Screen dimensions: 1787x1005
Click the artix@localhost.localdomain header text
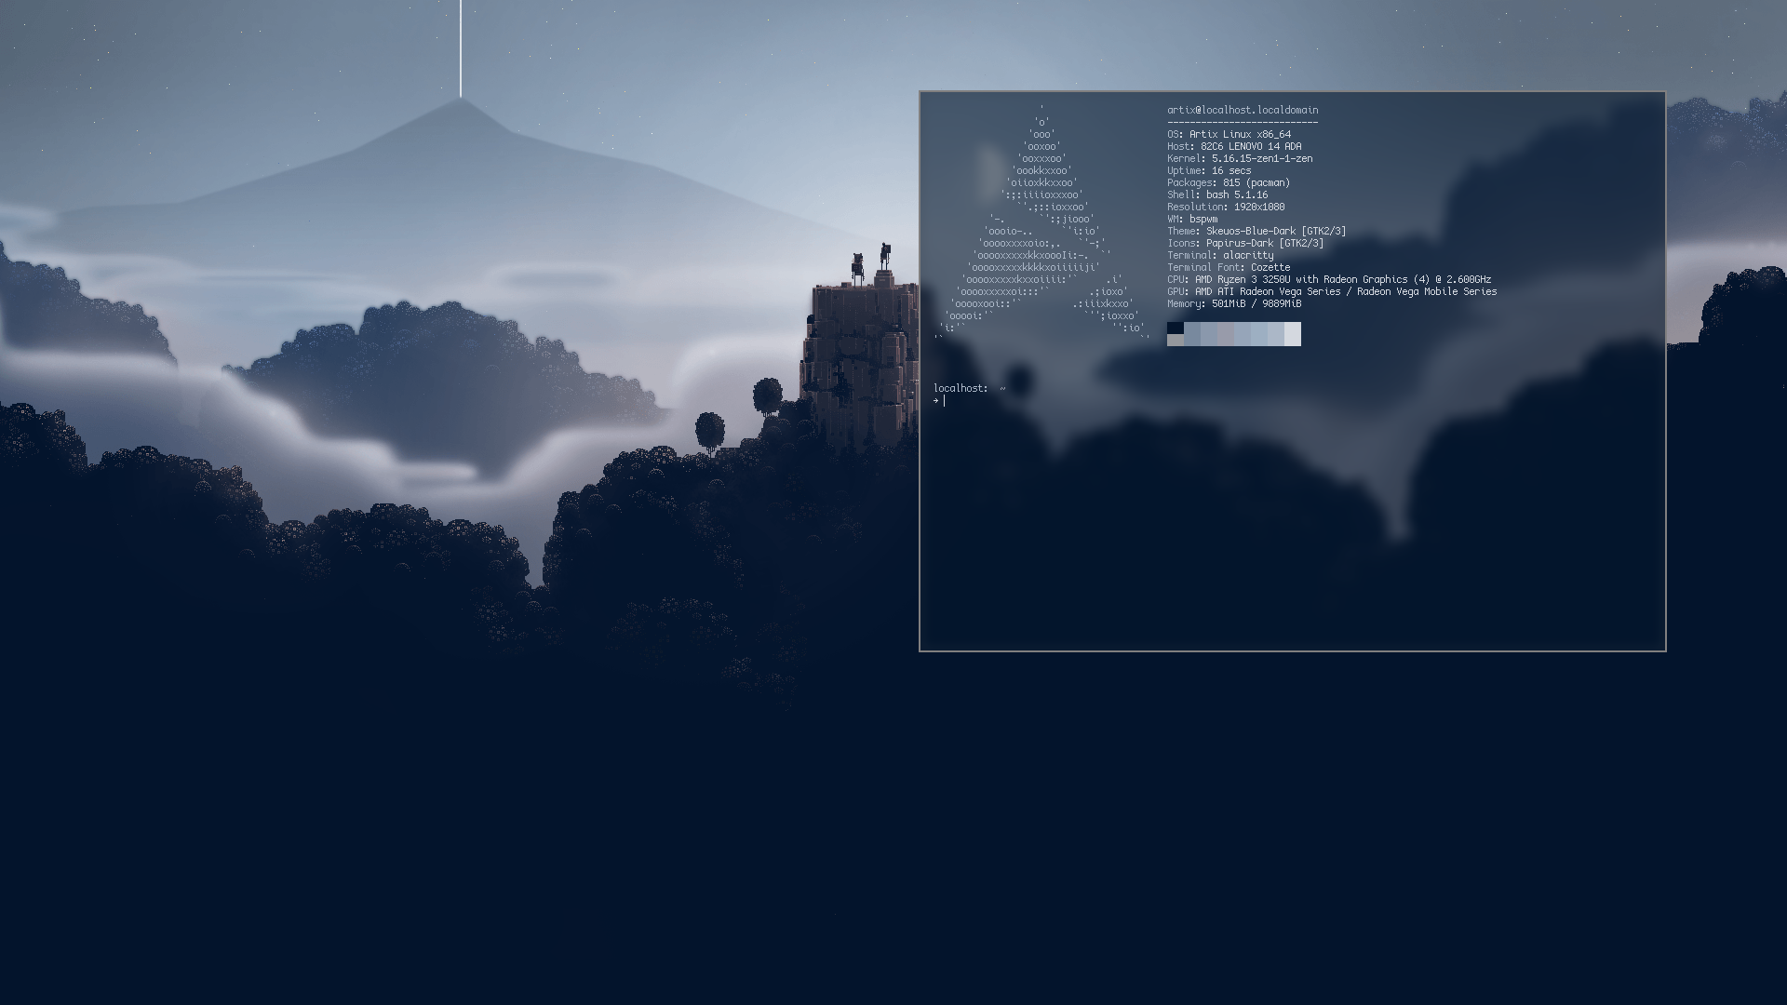pos(1243,110)
